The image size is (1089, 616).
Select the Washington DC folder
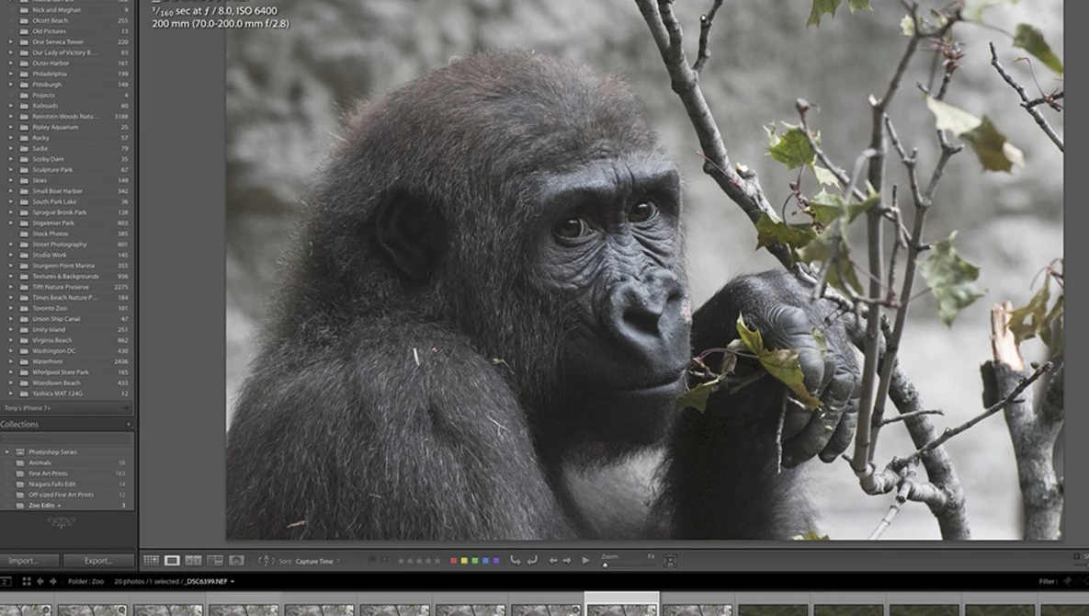tap(67, 350)
